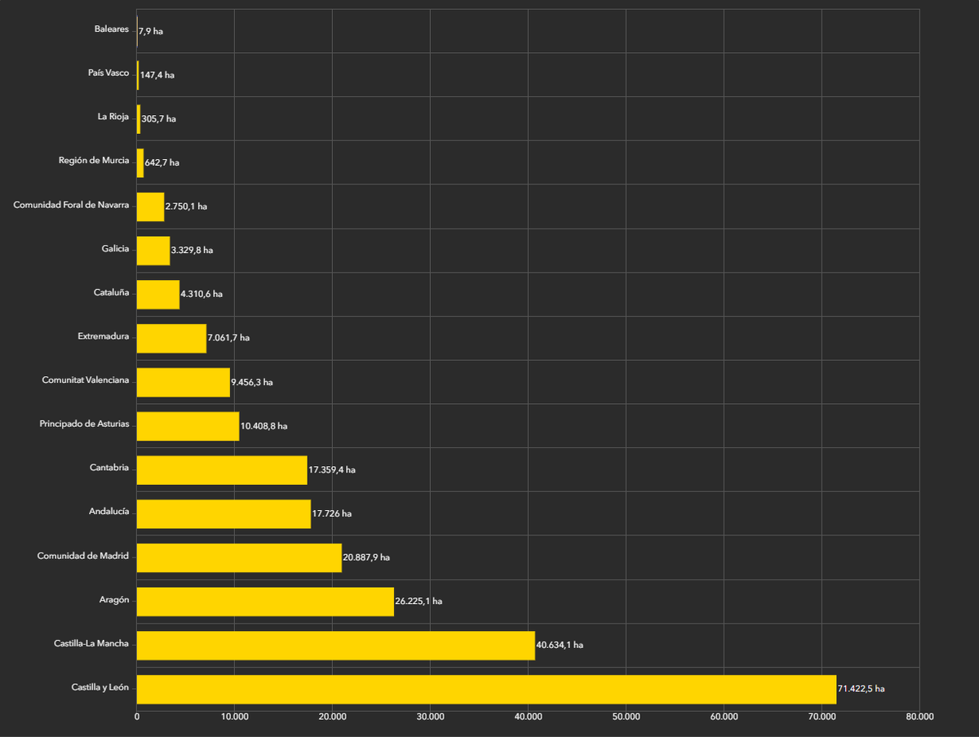Click the 40.634,1 ha value label
This screenshot has height=737, width=979.
pyautogui.click(x=560, y=645)
